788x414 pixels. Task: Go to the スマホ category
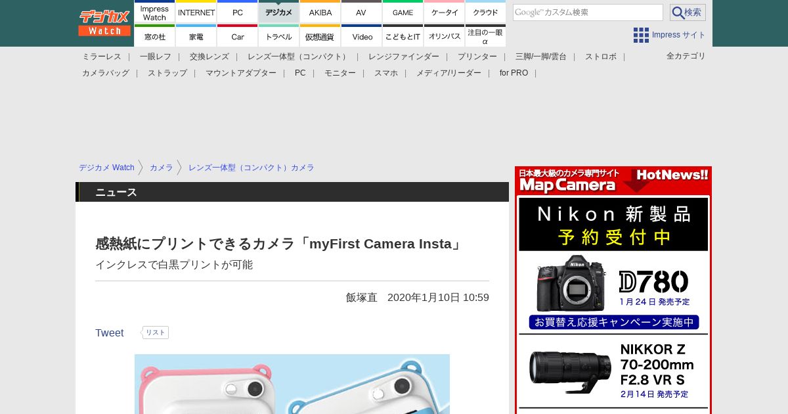(x=386, y=73)
